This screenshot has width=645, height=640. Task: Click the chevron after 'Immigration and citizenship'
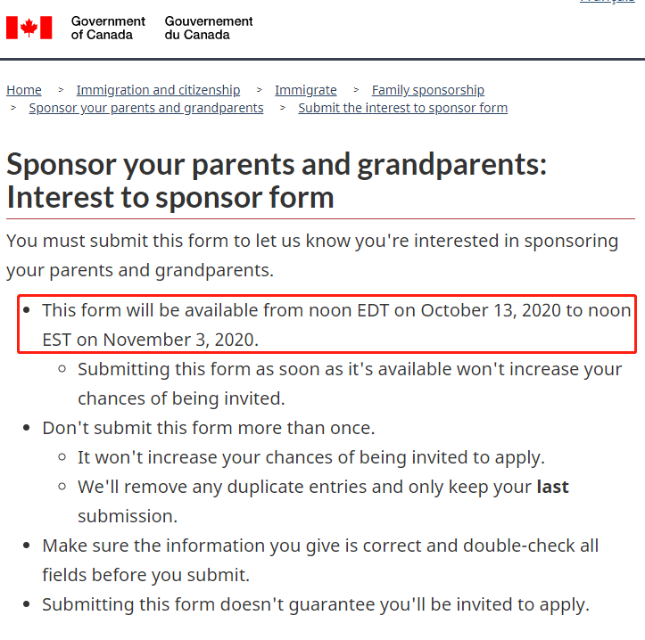point(259,90)
